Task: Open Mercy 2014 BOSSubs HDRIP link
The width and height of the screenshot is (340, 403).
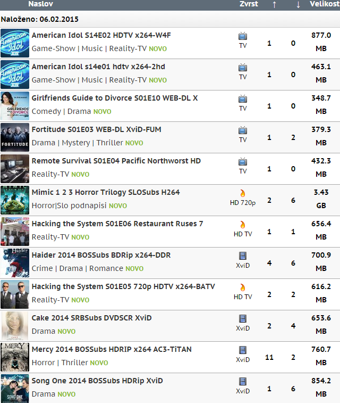Action: [x=112, y=349]
